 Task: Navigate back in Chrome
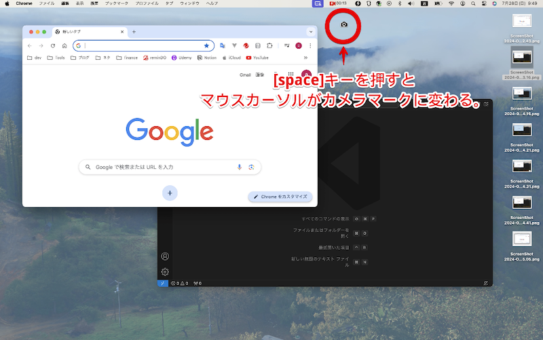pos(30,45)
